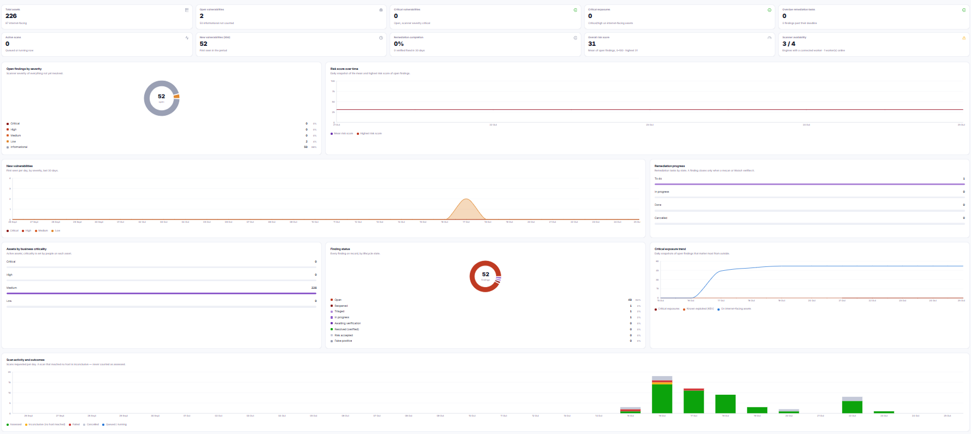Toggle Failed in Scan activity legend
The height and width of the screenshot is (434, 971).
pos(74,425)
